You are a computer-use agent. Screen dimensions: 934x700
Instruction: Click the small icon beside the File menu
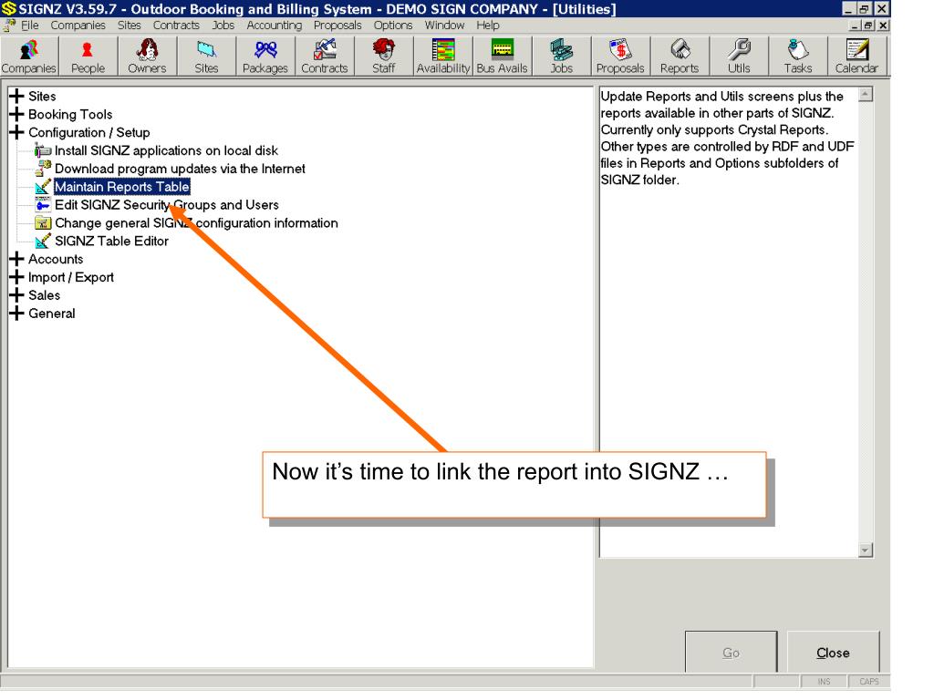pyautogui.click(x=9, y=25)
